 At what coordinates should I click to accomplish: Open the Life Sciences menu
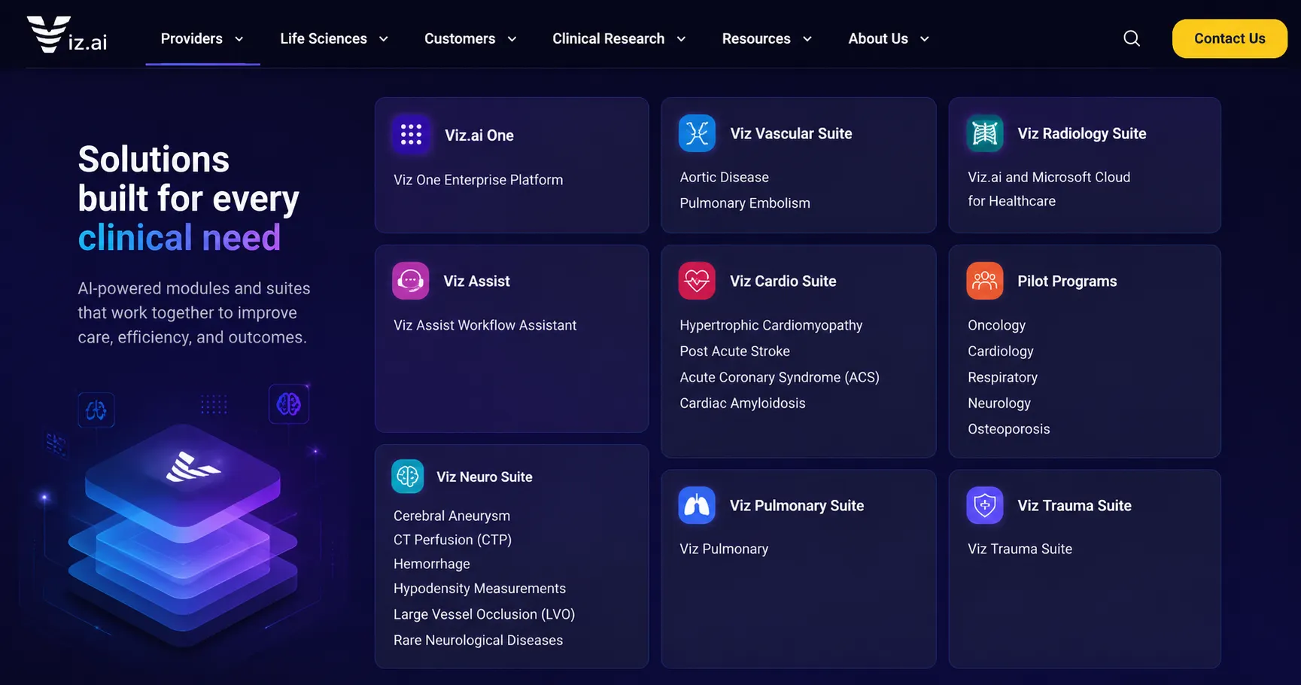click(x=324, y=38)
